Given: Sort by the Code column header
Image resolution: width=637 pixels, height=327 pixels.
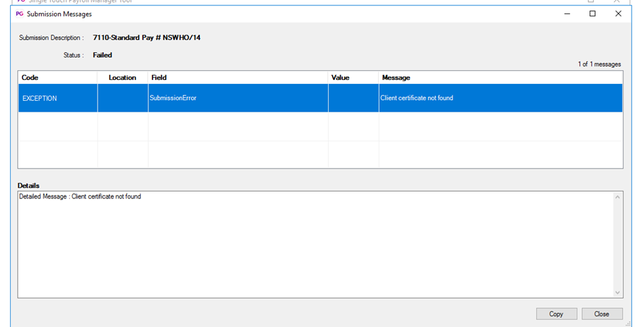Looking at the screenshot, I should pos(58,78).
